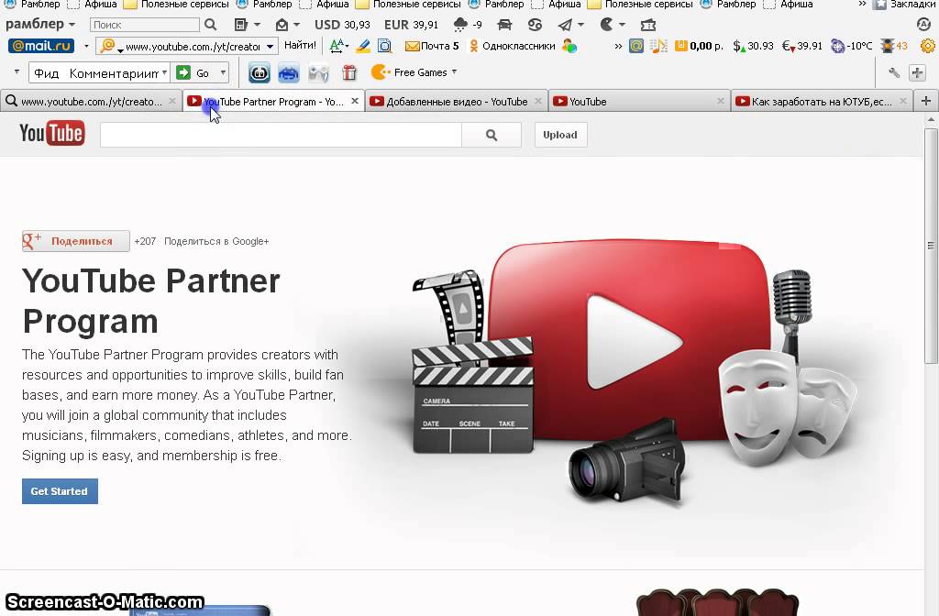Expand the Pac-Man icon dropdown arrow in Rambler toolbar
Screen dimensions: 939x616
(x=623, y=25)
